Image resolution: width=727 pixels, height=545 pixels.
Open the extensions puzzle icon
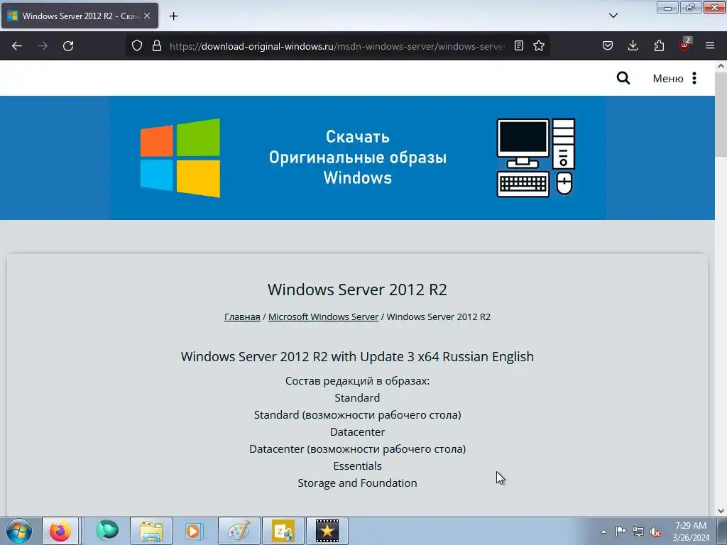pyautogui.click(x=659, y=45)
